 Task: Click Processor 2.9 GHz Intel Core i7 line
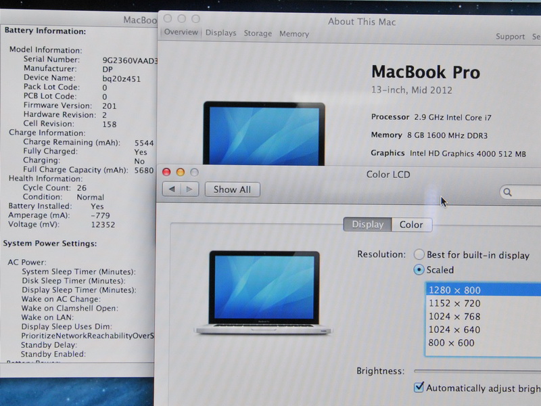click(x=431, y=117)
